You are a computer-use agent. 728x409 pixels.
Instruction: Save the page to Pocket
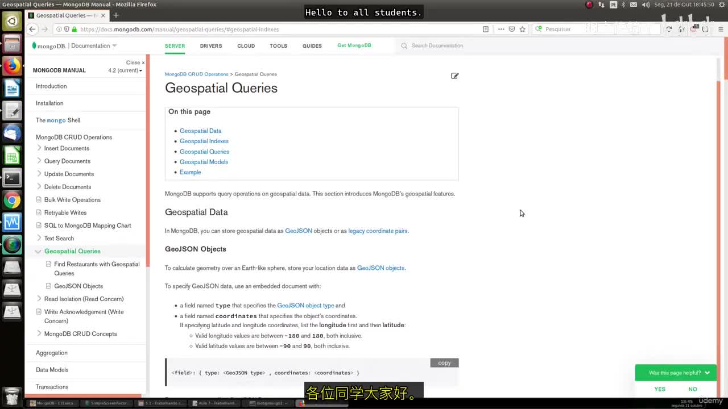(512, 29)
